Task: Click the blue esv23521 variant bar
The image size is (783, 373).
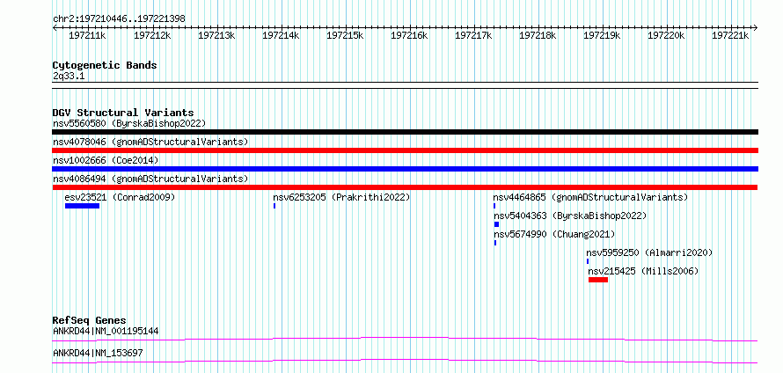Action: 83,206
